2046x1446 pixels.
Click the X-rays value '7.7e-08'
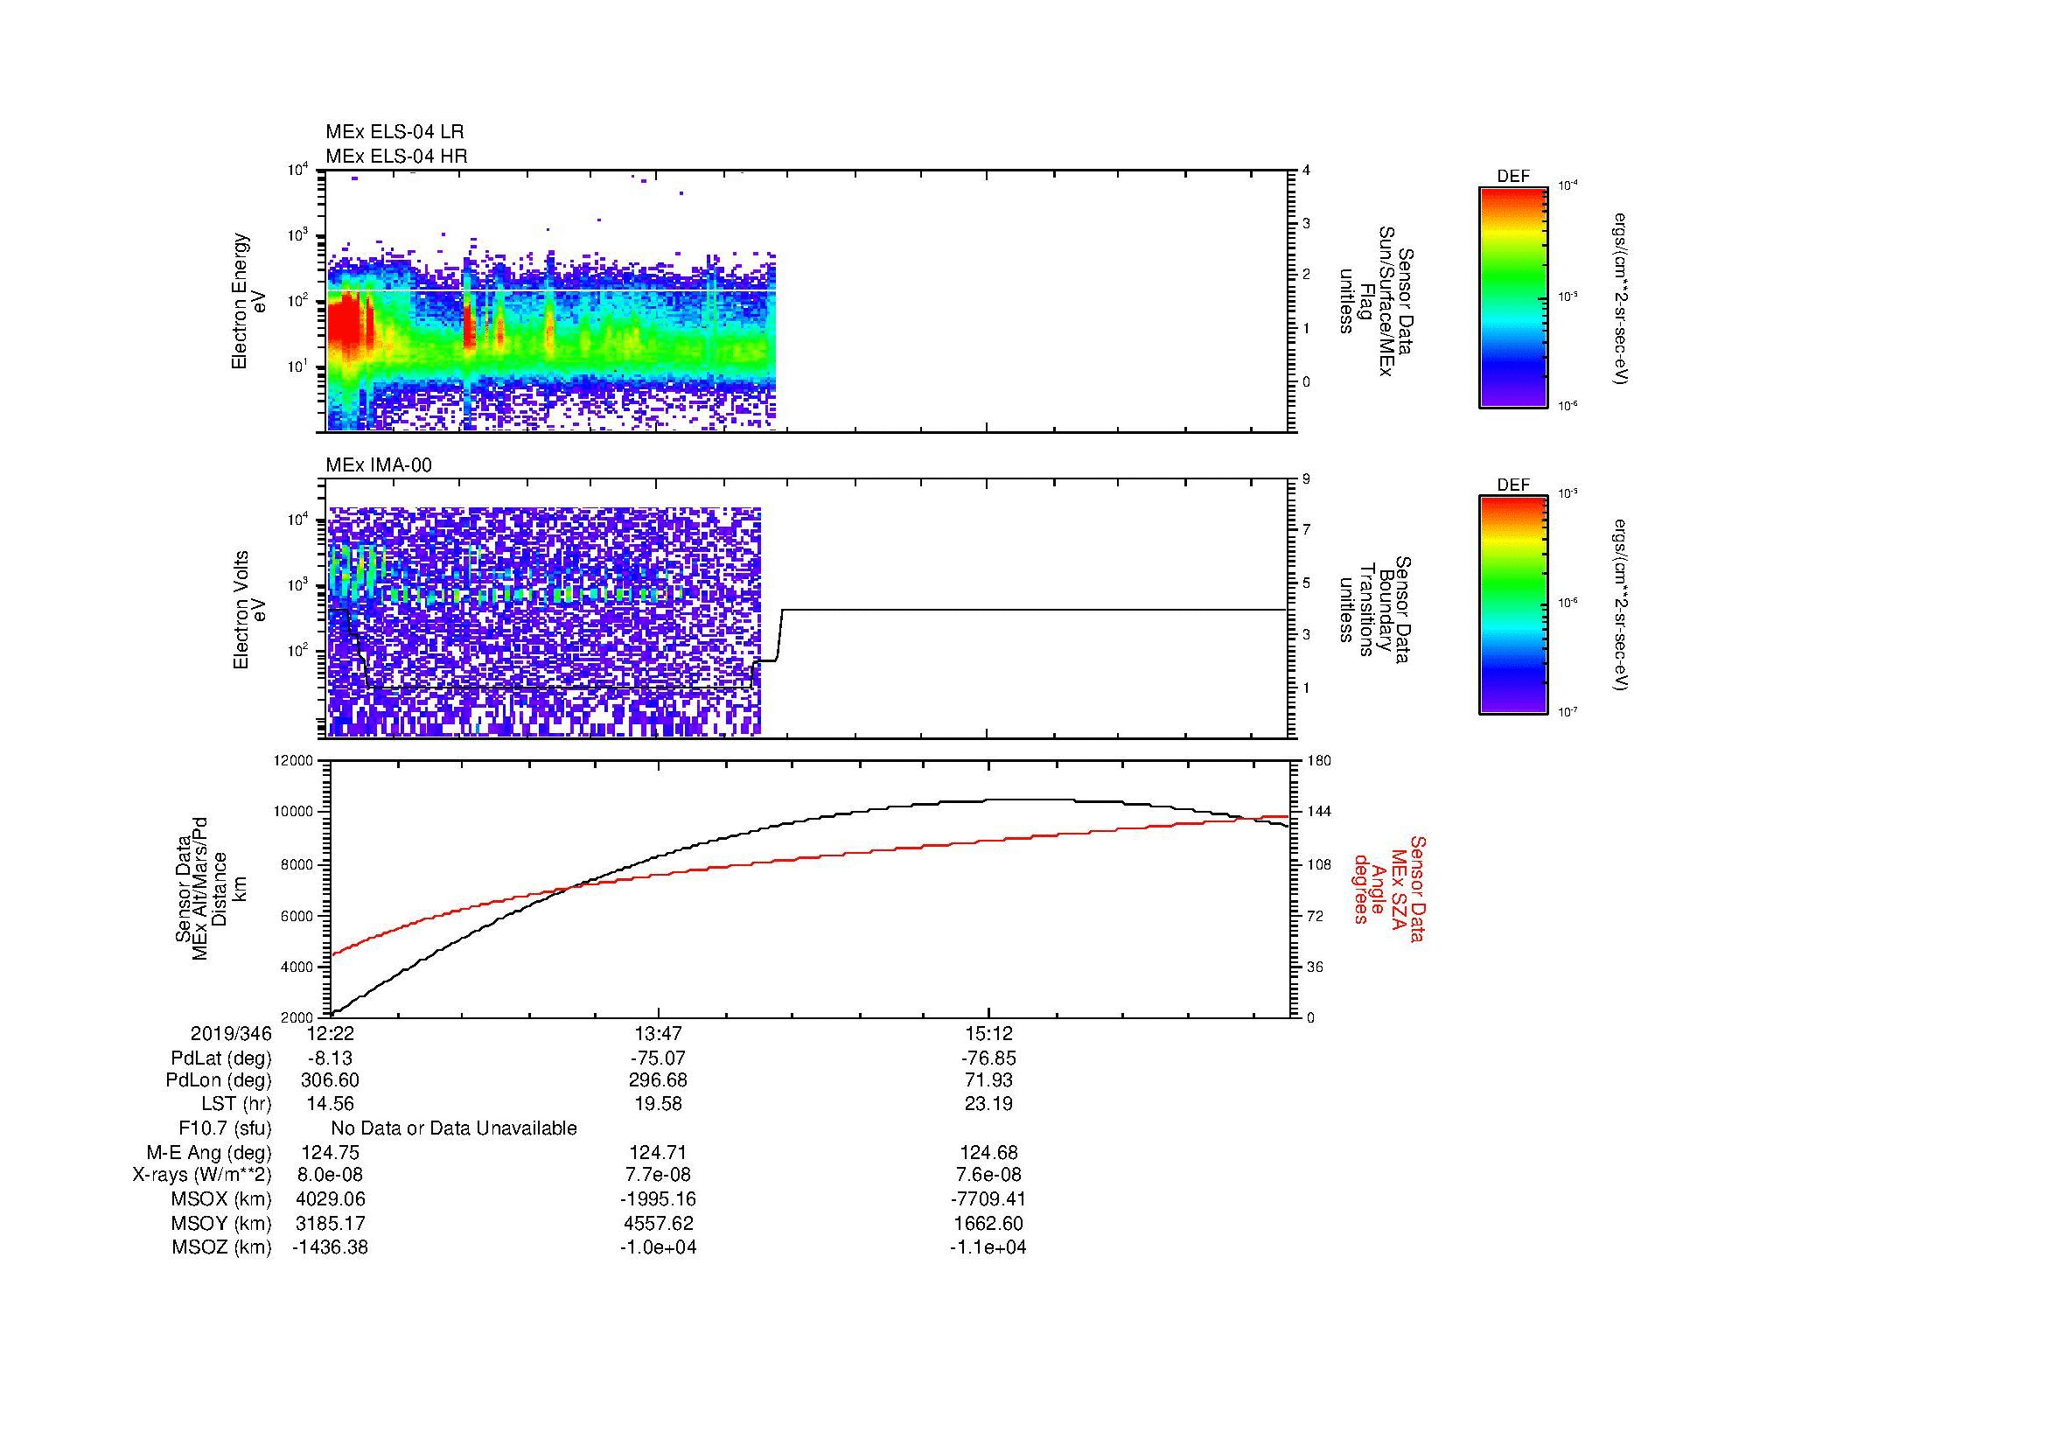coord(658,1175)
